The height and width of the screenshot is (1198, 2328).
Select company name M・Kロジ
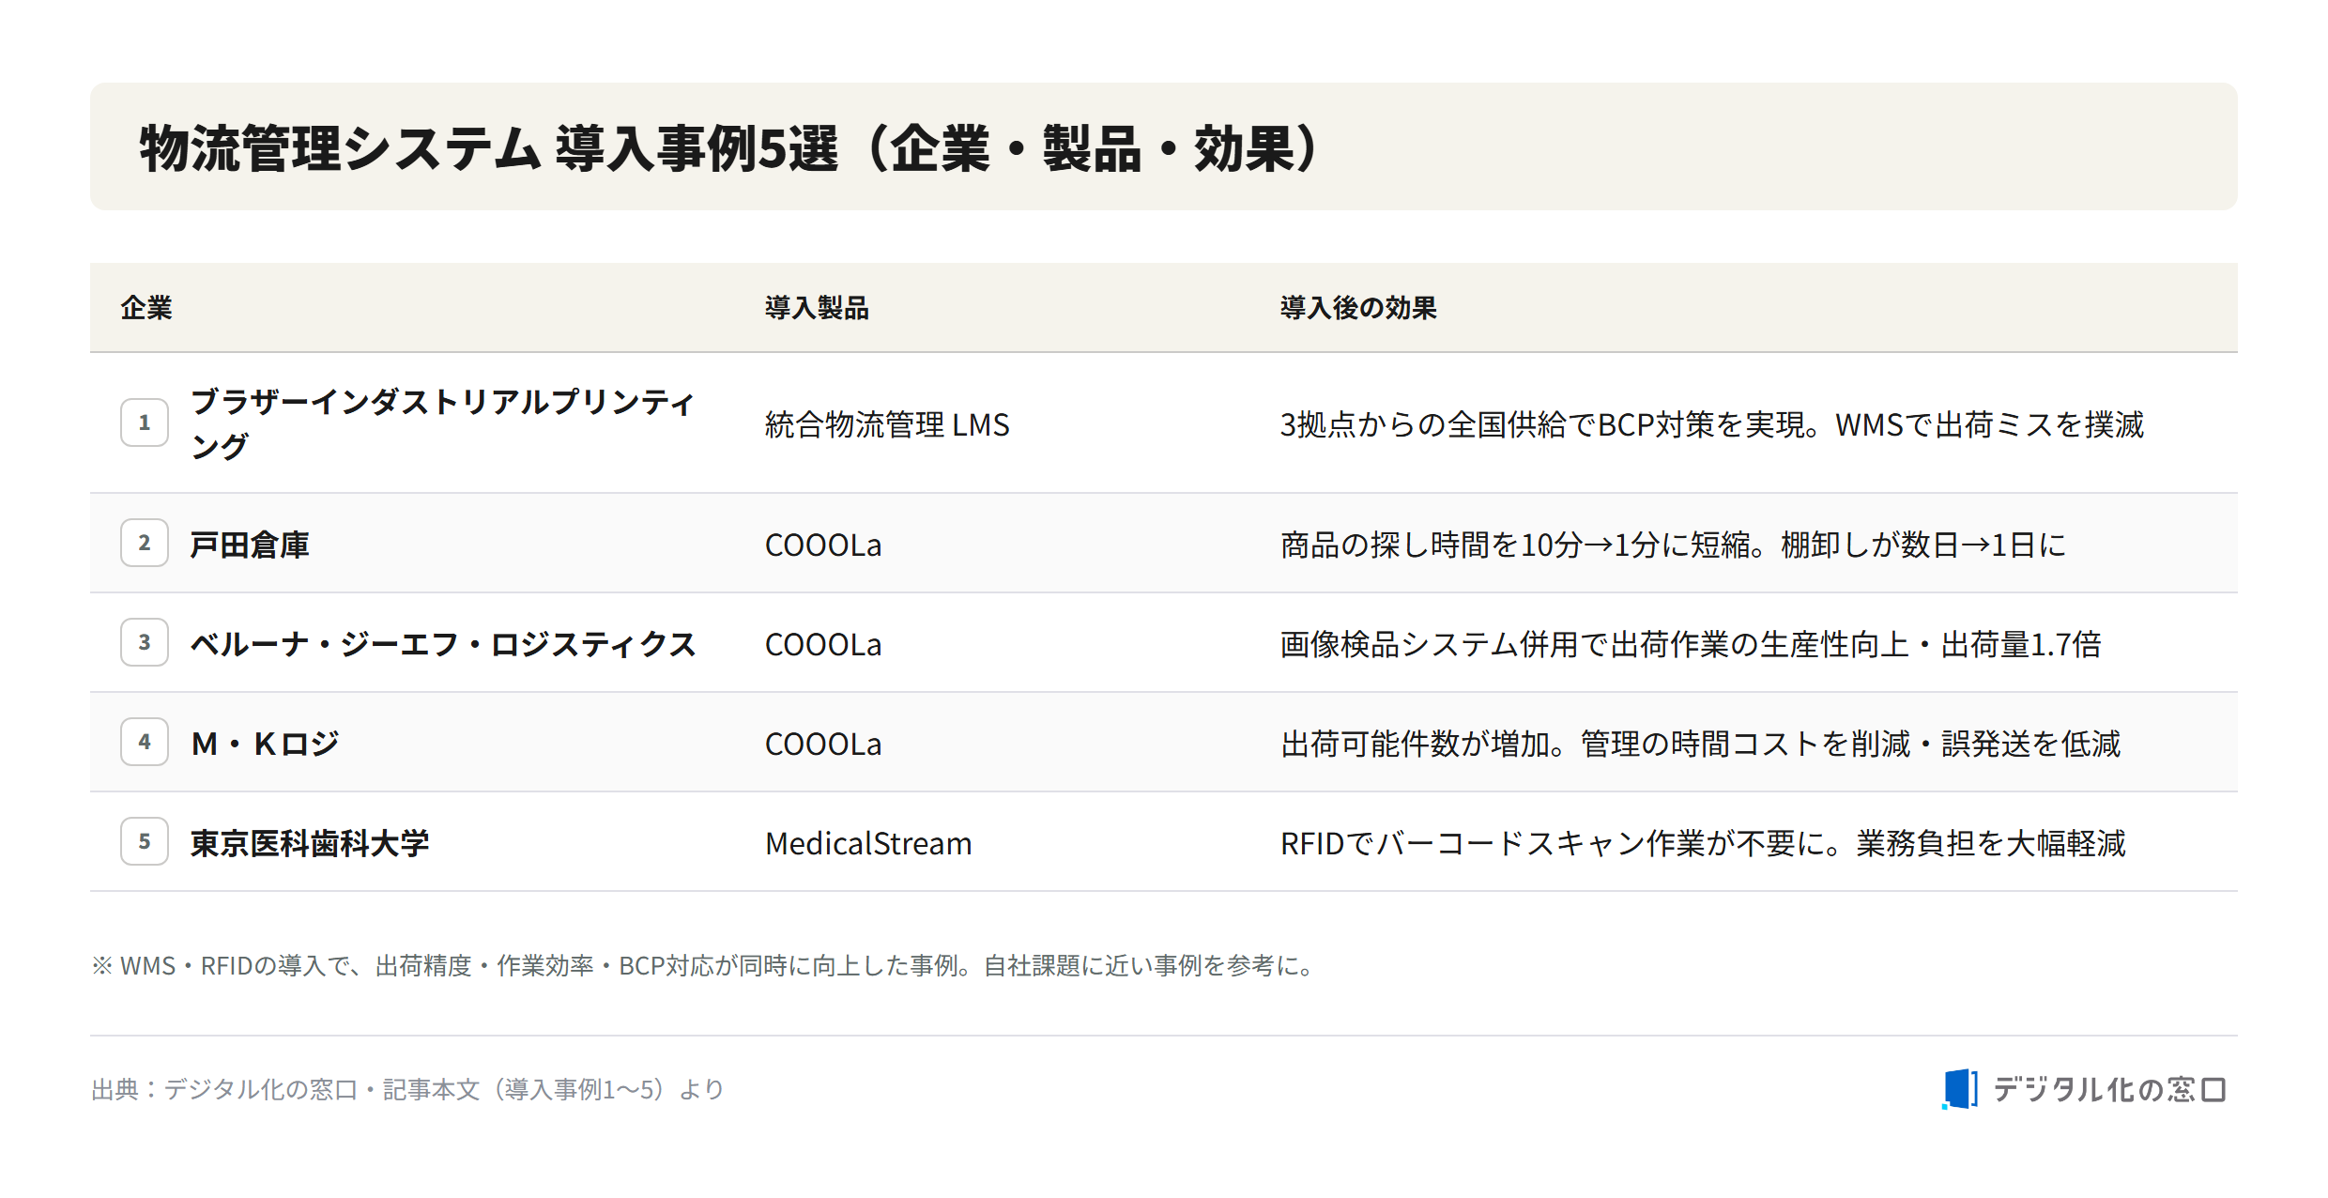[x=265, y=744]
